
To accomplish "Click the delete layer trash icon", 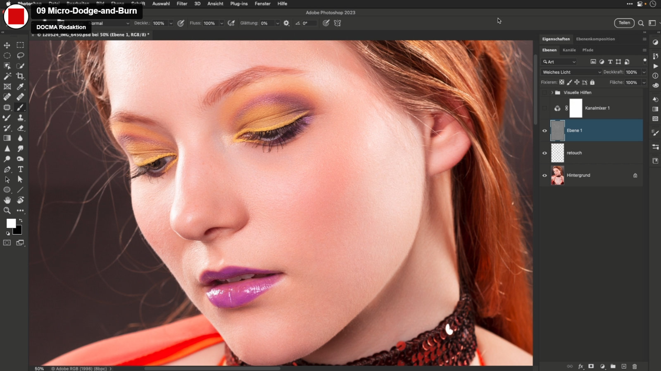I will coord(635,366).
